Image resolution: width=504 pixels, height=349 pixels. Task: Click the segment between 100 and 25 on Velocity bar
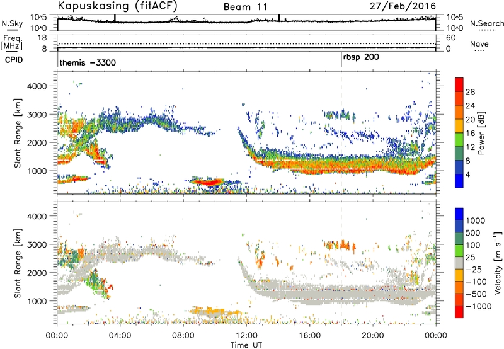point(459,251)
